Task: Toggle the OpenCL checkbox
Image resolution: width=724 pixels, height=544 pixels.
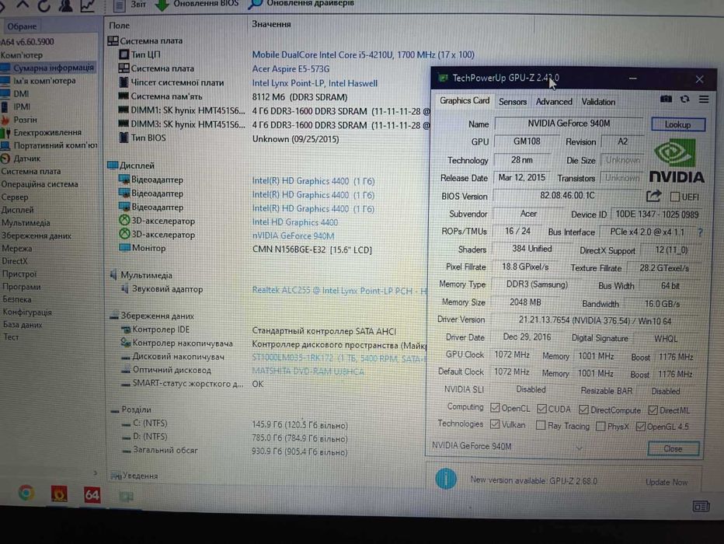Action: (x=495, y=408)
